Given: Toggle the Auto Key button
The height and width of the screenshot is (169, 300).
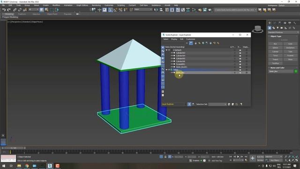Looking at the screenshot, I should [260, 157].
